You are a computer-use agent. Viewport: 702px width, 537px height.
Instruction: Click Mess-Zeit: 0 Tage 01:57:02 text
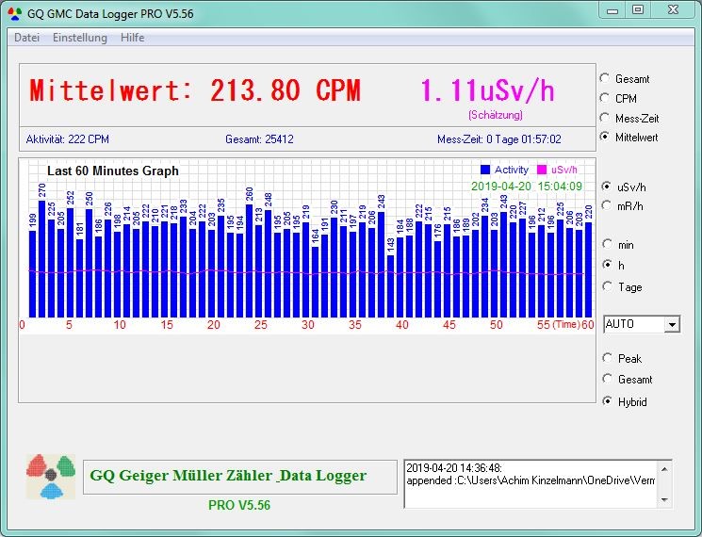point(499,139)
